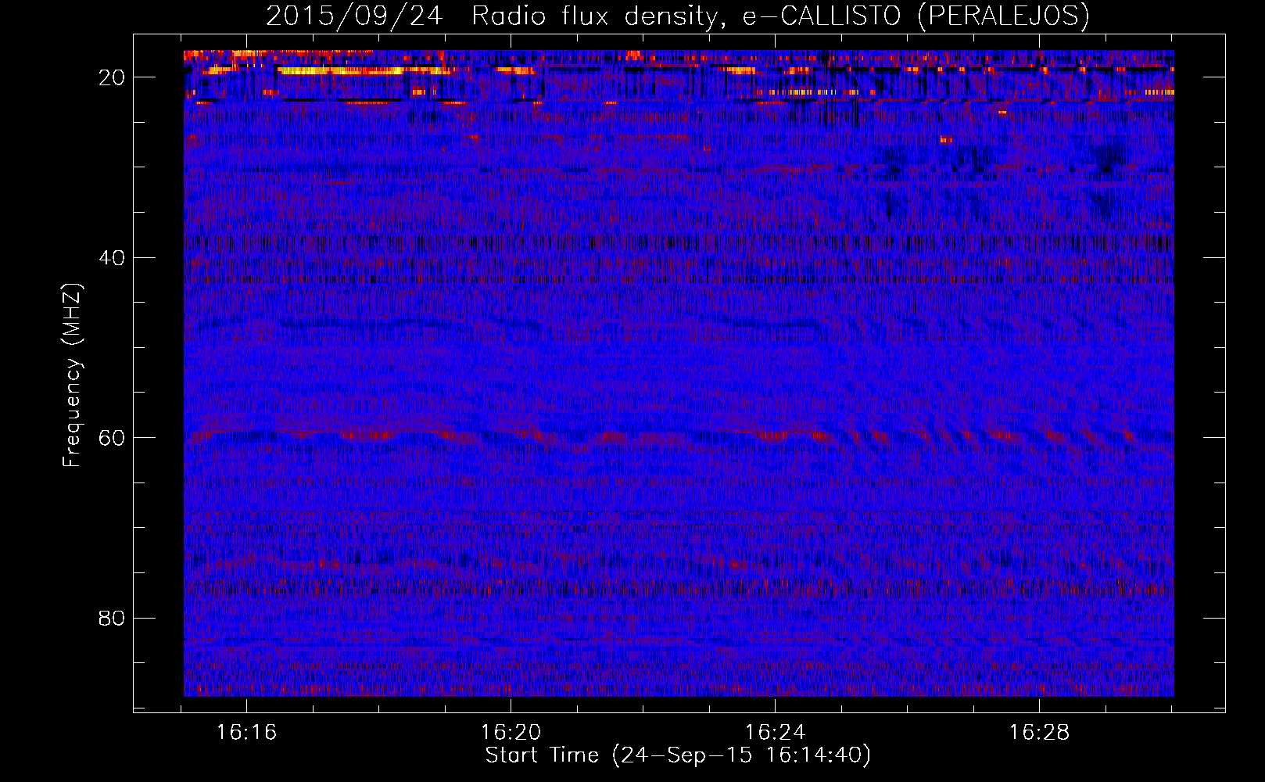Click the 16:28 time tick label
Screen dimensions: 1265x782
coord(1039,733)
